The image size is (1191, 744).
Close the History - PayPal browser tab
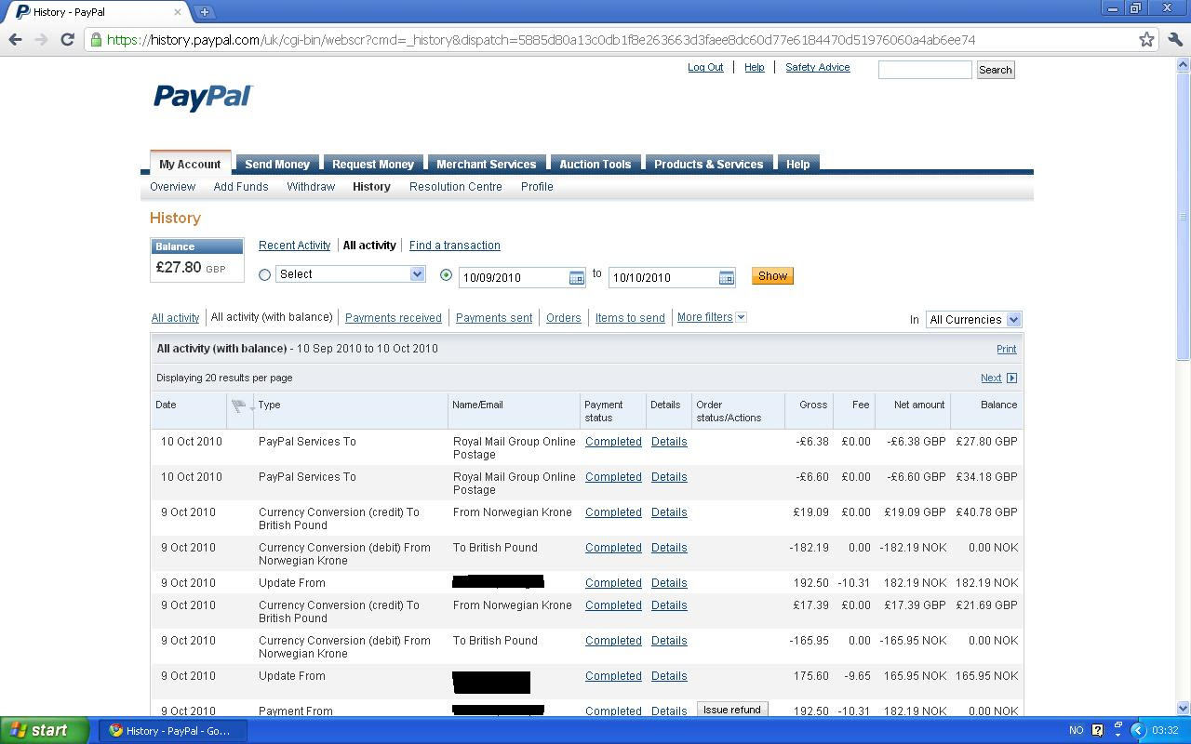[x=177, y=12]
